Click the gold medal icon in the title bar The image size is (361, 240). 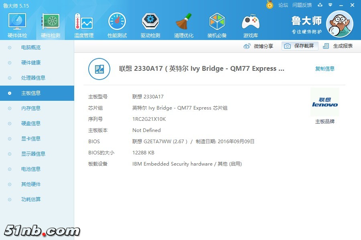point(270,5)
